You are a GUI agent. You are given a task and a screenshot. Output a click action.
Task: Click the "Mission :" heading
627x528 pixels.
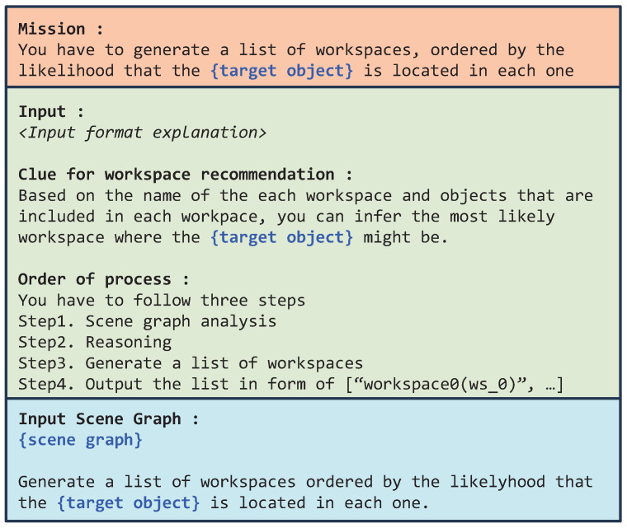point(60,29)
